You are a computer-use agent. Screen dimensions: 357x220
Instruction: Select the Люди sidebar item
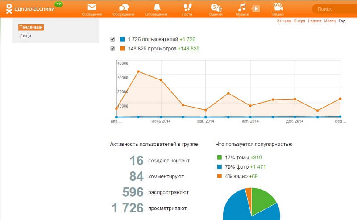coord(25,36)
